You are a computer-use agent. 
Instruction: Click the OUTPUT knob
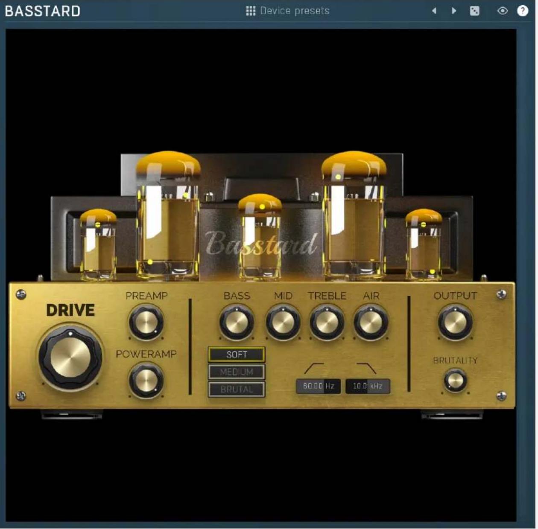coord(455,323)
